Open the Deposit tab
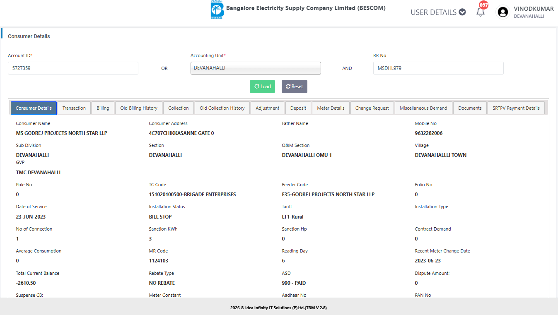The width and height of the screenshot is (558, 315). (x=298, y=108)
